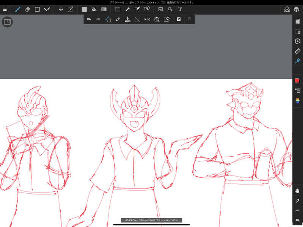Viewport: 303px width, 227px height.
Task: Click the shortcut bar dotted grip handle
Action: tap(190, 19)
